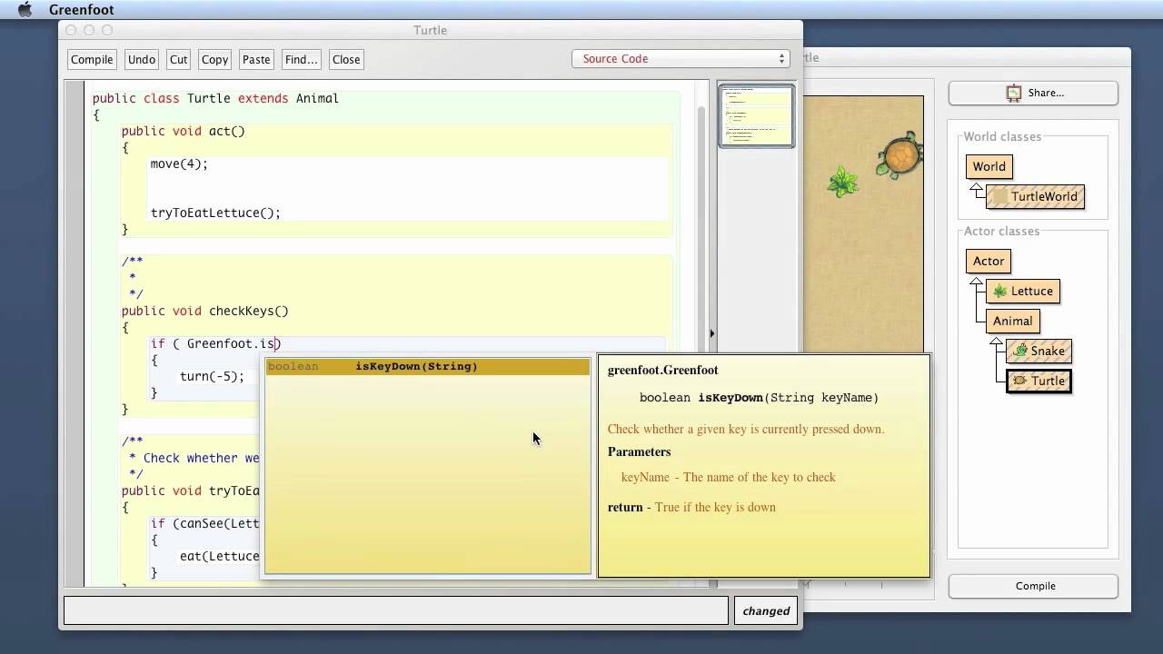Collapse the navigation view with the arrow
This screenshot has height=654, width=1163.
(x=711, y=333)
